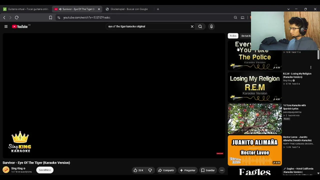Clear the YouTube search box text
The height and width of the screenshot is (180, 320).
coord(192,26)
